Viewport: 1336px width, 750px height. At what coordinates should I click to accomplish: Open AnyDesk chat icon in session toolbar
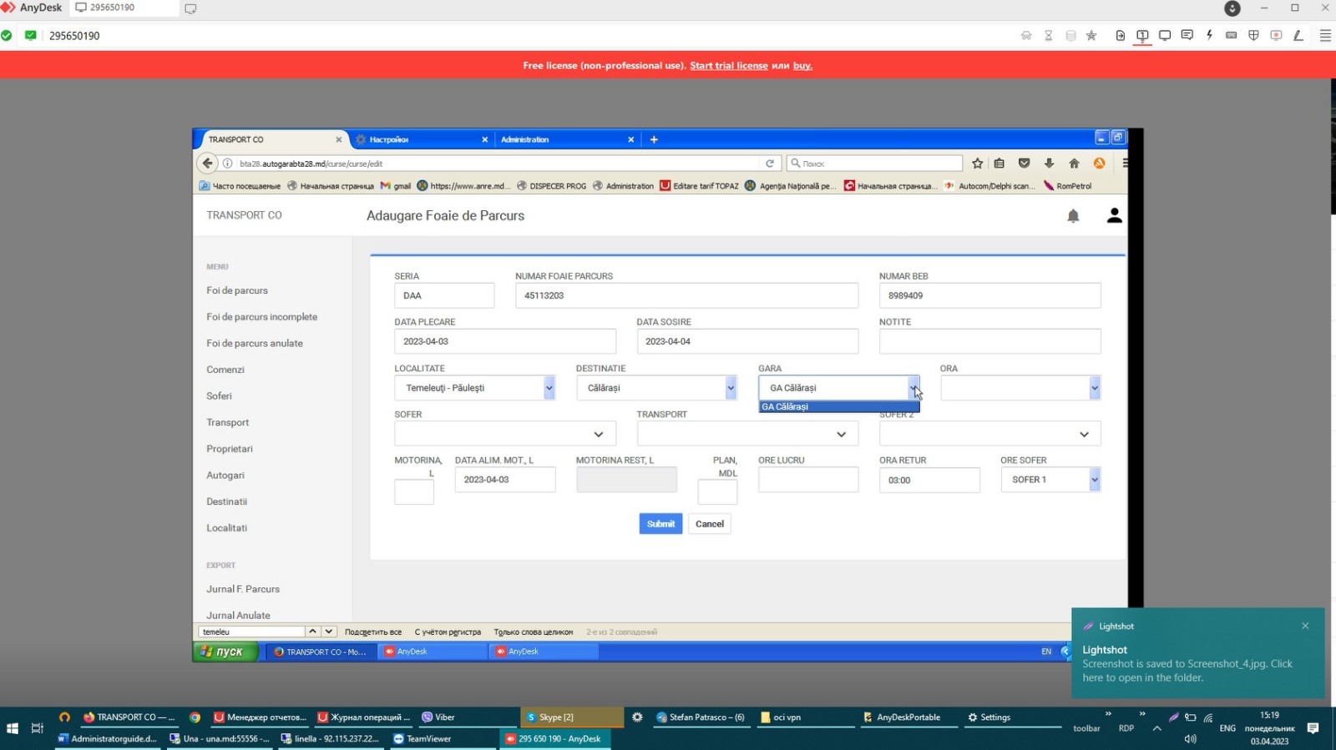(x=1187, y=35)
